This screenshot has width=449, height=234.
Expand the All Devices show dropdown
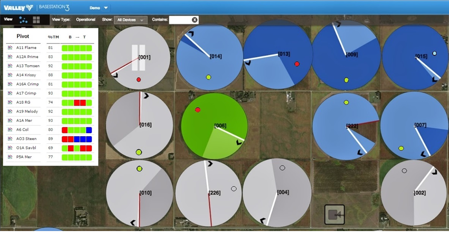131,20
